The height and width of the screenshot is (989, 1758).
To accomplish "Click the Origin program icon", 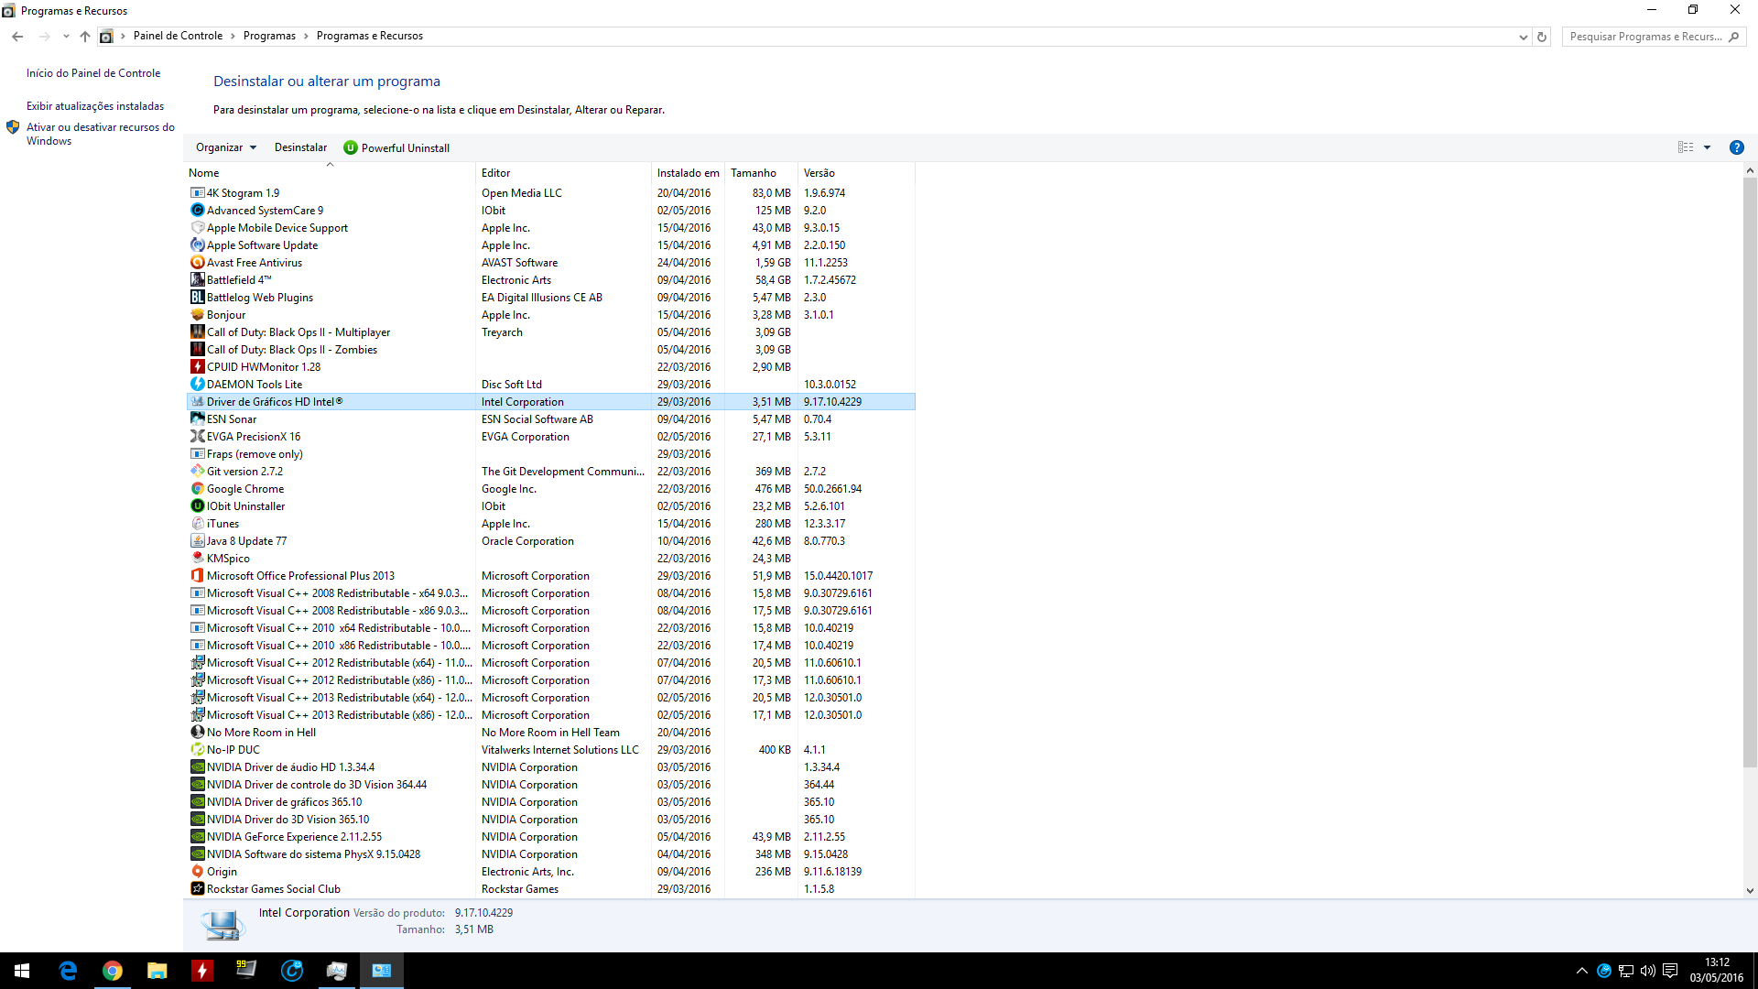I will coord(197,872).
